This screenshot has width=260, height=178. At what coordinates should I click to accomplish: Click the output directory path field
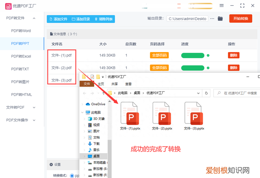[187, 19]
